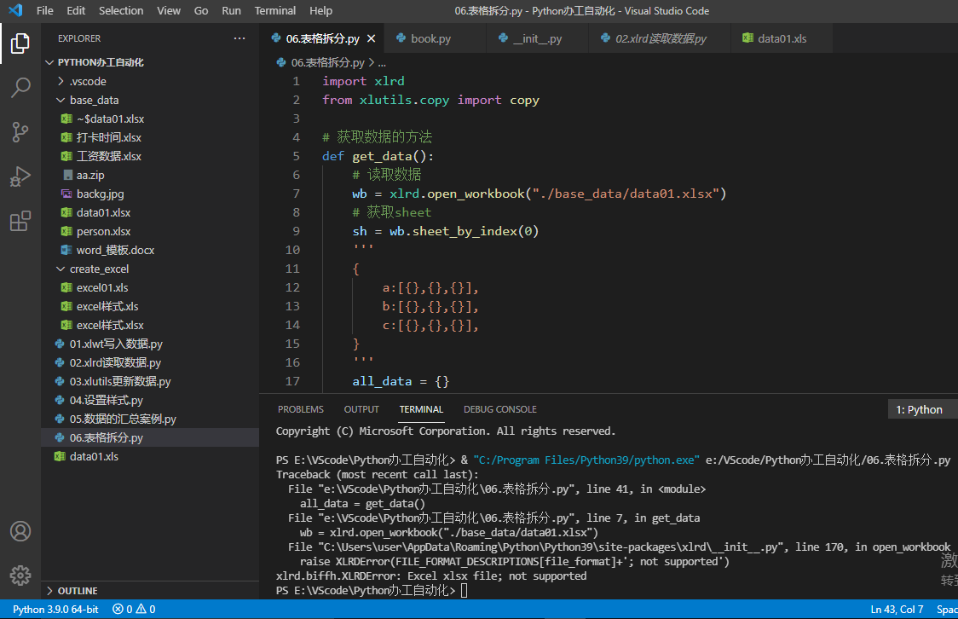Switch to the data01.xls editor tab
This screenshot has height=619, width=958.
782,38
